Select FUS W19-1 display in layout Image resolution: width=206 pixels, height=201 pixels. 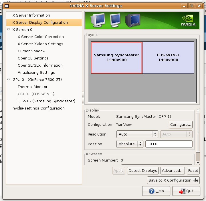tap(168, 57)
